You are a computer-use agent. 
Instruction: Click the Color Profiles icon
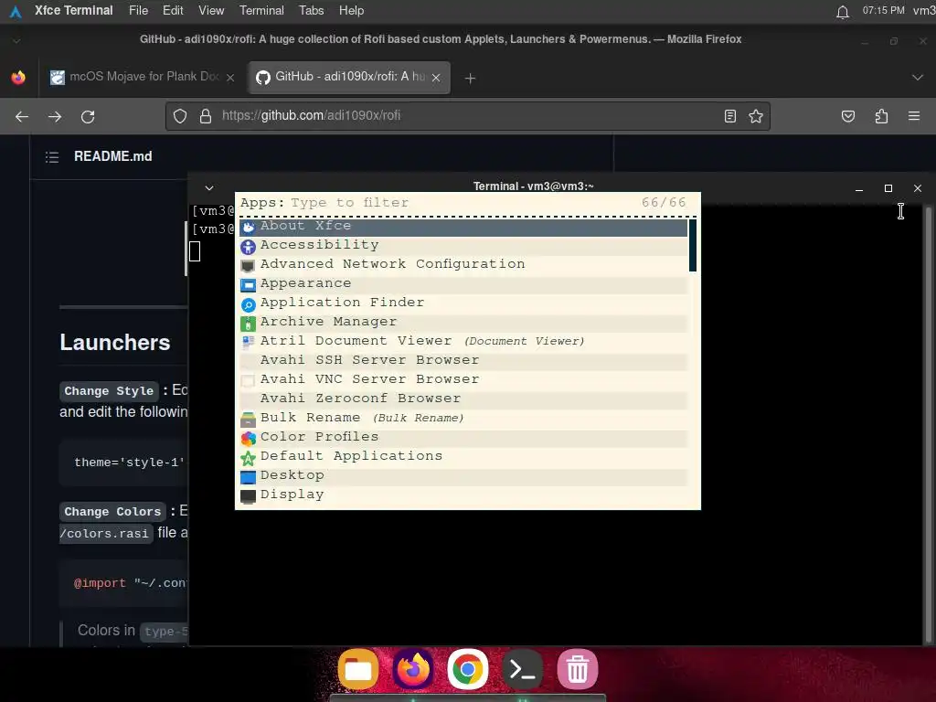tap(248, 438)
